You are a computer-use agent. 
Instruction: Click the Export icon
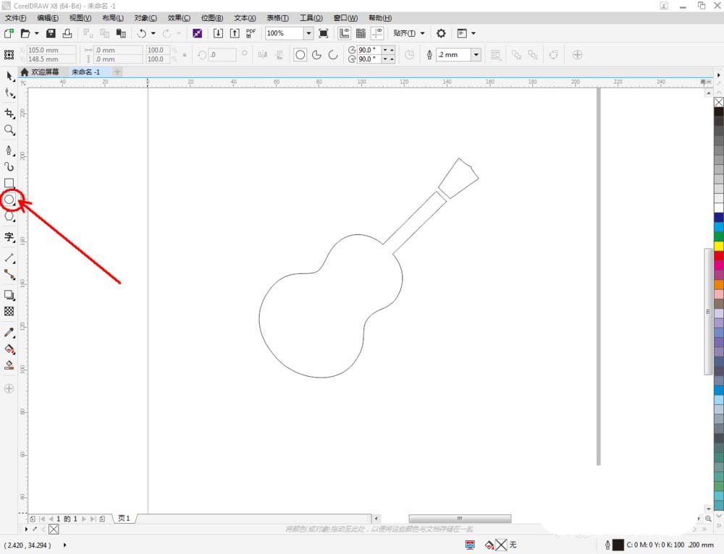click(x=235, y=33)
